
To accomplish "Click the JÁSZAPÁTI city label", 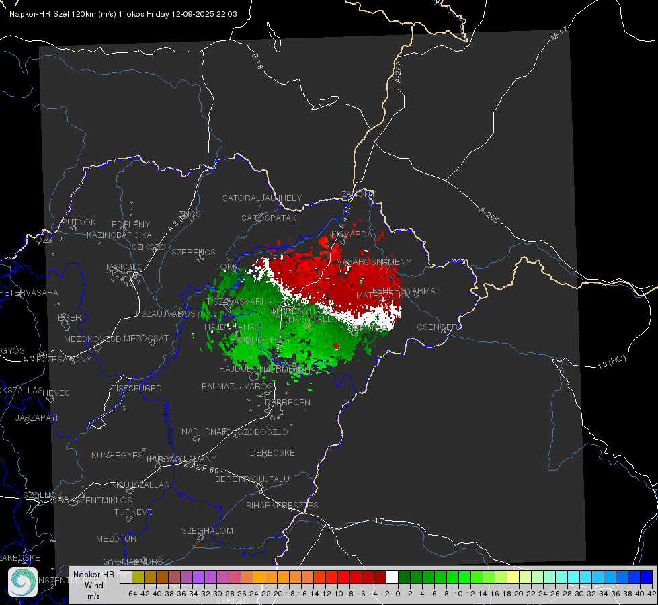I will point(36,417).
